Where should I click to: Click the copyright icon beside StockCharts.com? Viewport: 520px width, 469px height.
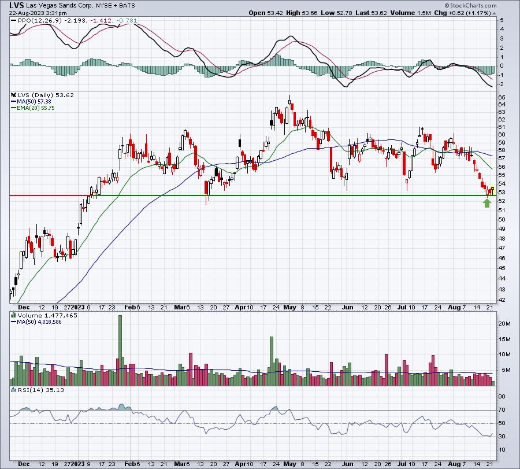(x=447, y=5)
